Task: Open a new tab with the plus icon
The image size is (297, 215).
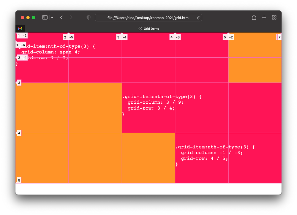Action: (264, 17)
